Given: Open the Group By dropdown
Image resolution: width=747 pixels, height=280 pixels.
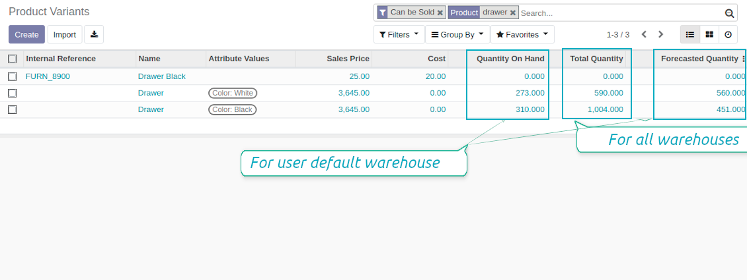Looking at the screenshot, I should pyautogui.click(x=457, y=34).
